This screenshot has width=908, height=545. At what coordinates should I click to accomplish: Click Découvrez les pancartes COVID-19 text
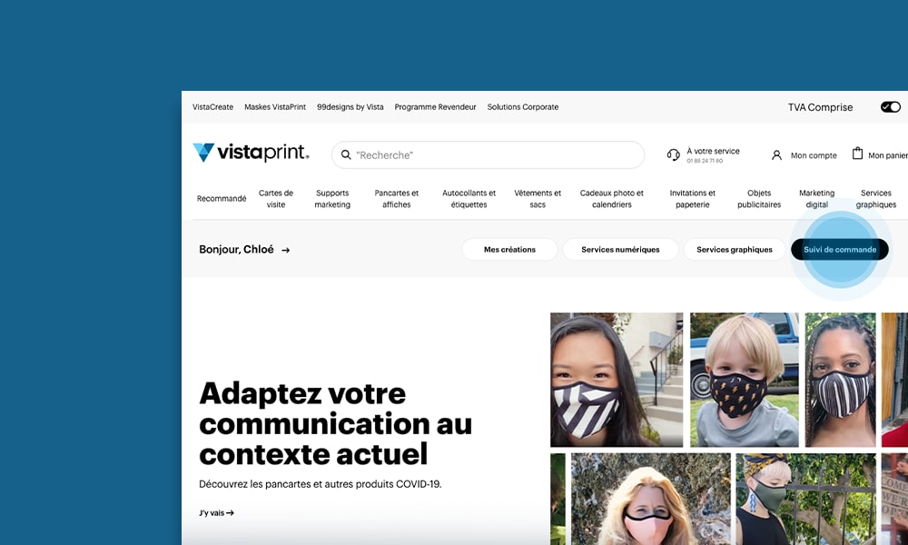[321, 484]
